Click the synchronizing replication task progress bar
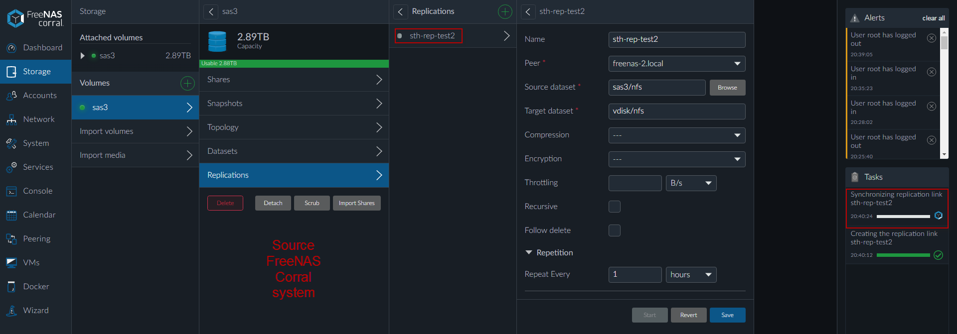The image size is (957, 334). coord(903,217)
